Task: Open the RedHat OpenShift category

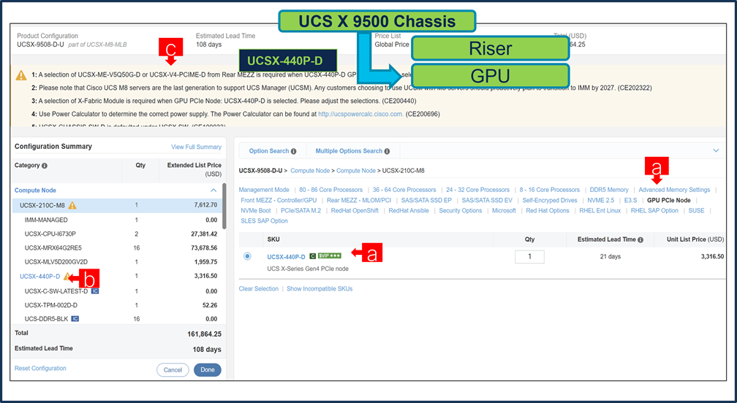Action: click(x=355, y=211)
